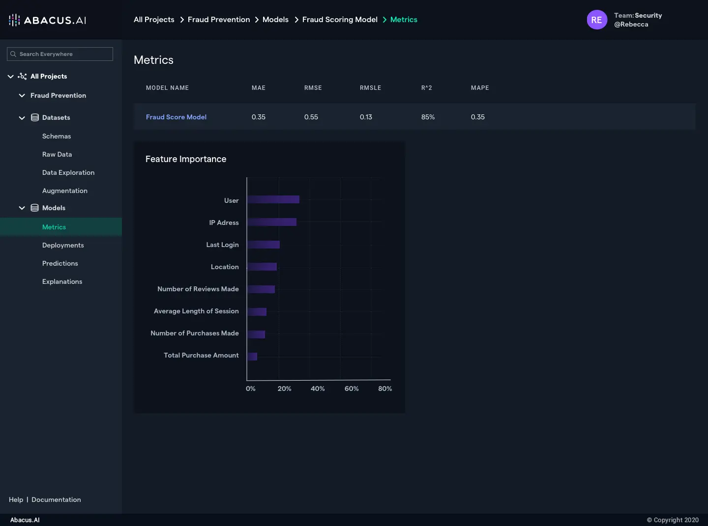This screenshot has width=708, height=526.
Task: Open the RE user avatar
Action: pyautogui.click(x=596, y=20)
